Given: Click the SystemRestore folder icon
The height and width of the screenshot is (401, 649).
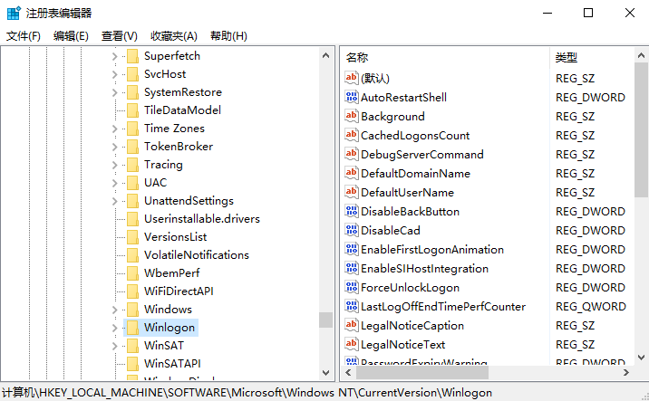Looking at the screenshot, I should (132, 92).
